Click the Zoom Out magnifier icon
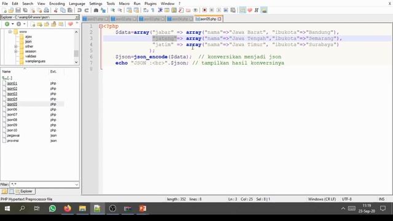This screenshot has width=393, height=221. (x=120, y=10)
